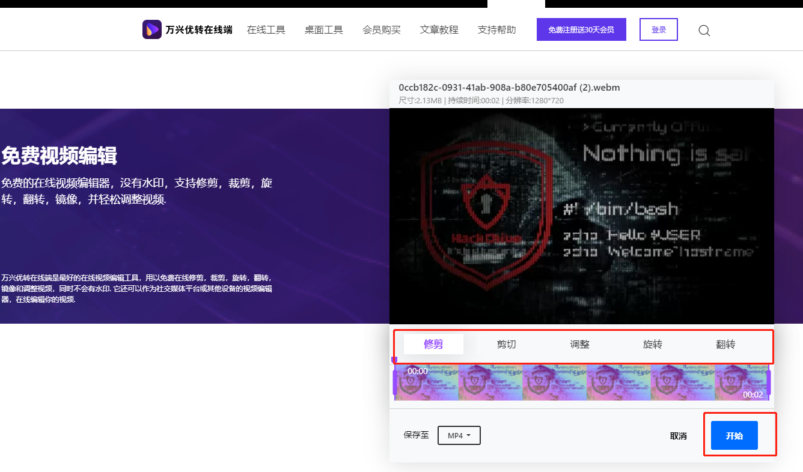Cancel editing with the 取消 button
803x472 pixels.
678,436
